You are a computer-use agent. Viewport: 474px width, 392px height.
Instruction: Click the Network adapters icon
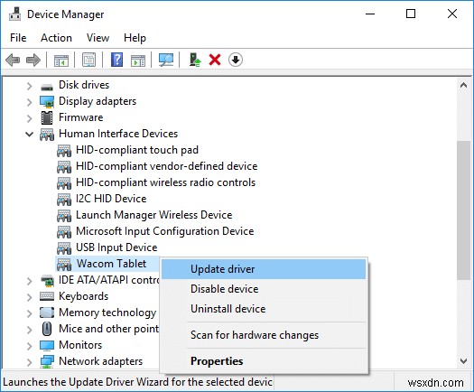47,361
